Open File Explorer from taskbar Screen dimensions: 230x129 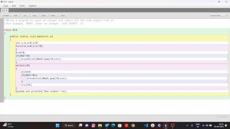100,125
